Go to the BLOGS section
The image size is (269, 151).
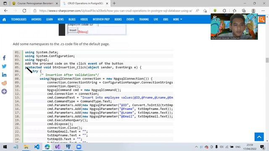point(72,19)
